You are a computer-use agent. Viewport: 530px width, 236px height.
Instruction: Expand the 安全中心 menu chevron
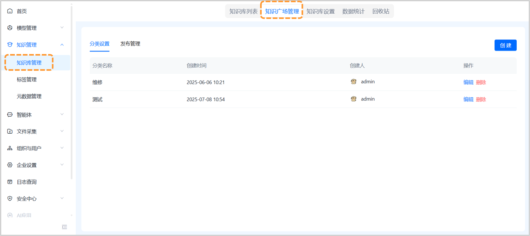(x=62, y=198)
